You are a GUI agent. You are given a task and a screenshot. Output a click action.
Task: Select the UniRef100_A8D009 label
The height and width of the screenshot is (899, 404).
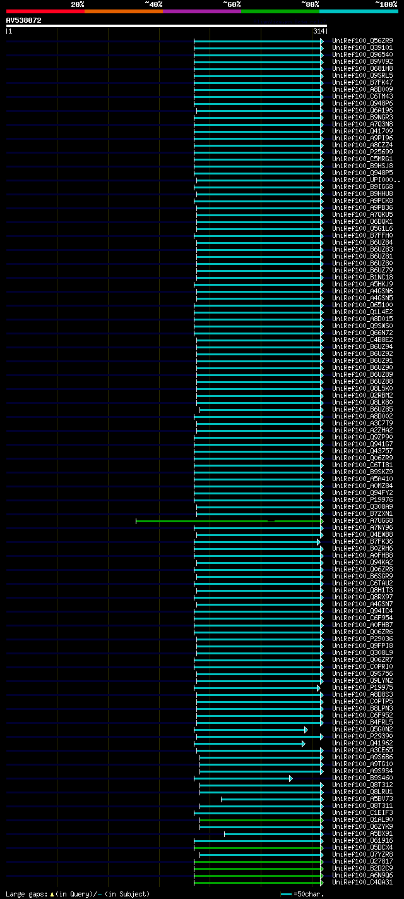click(362, 89)
